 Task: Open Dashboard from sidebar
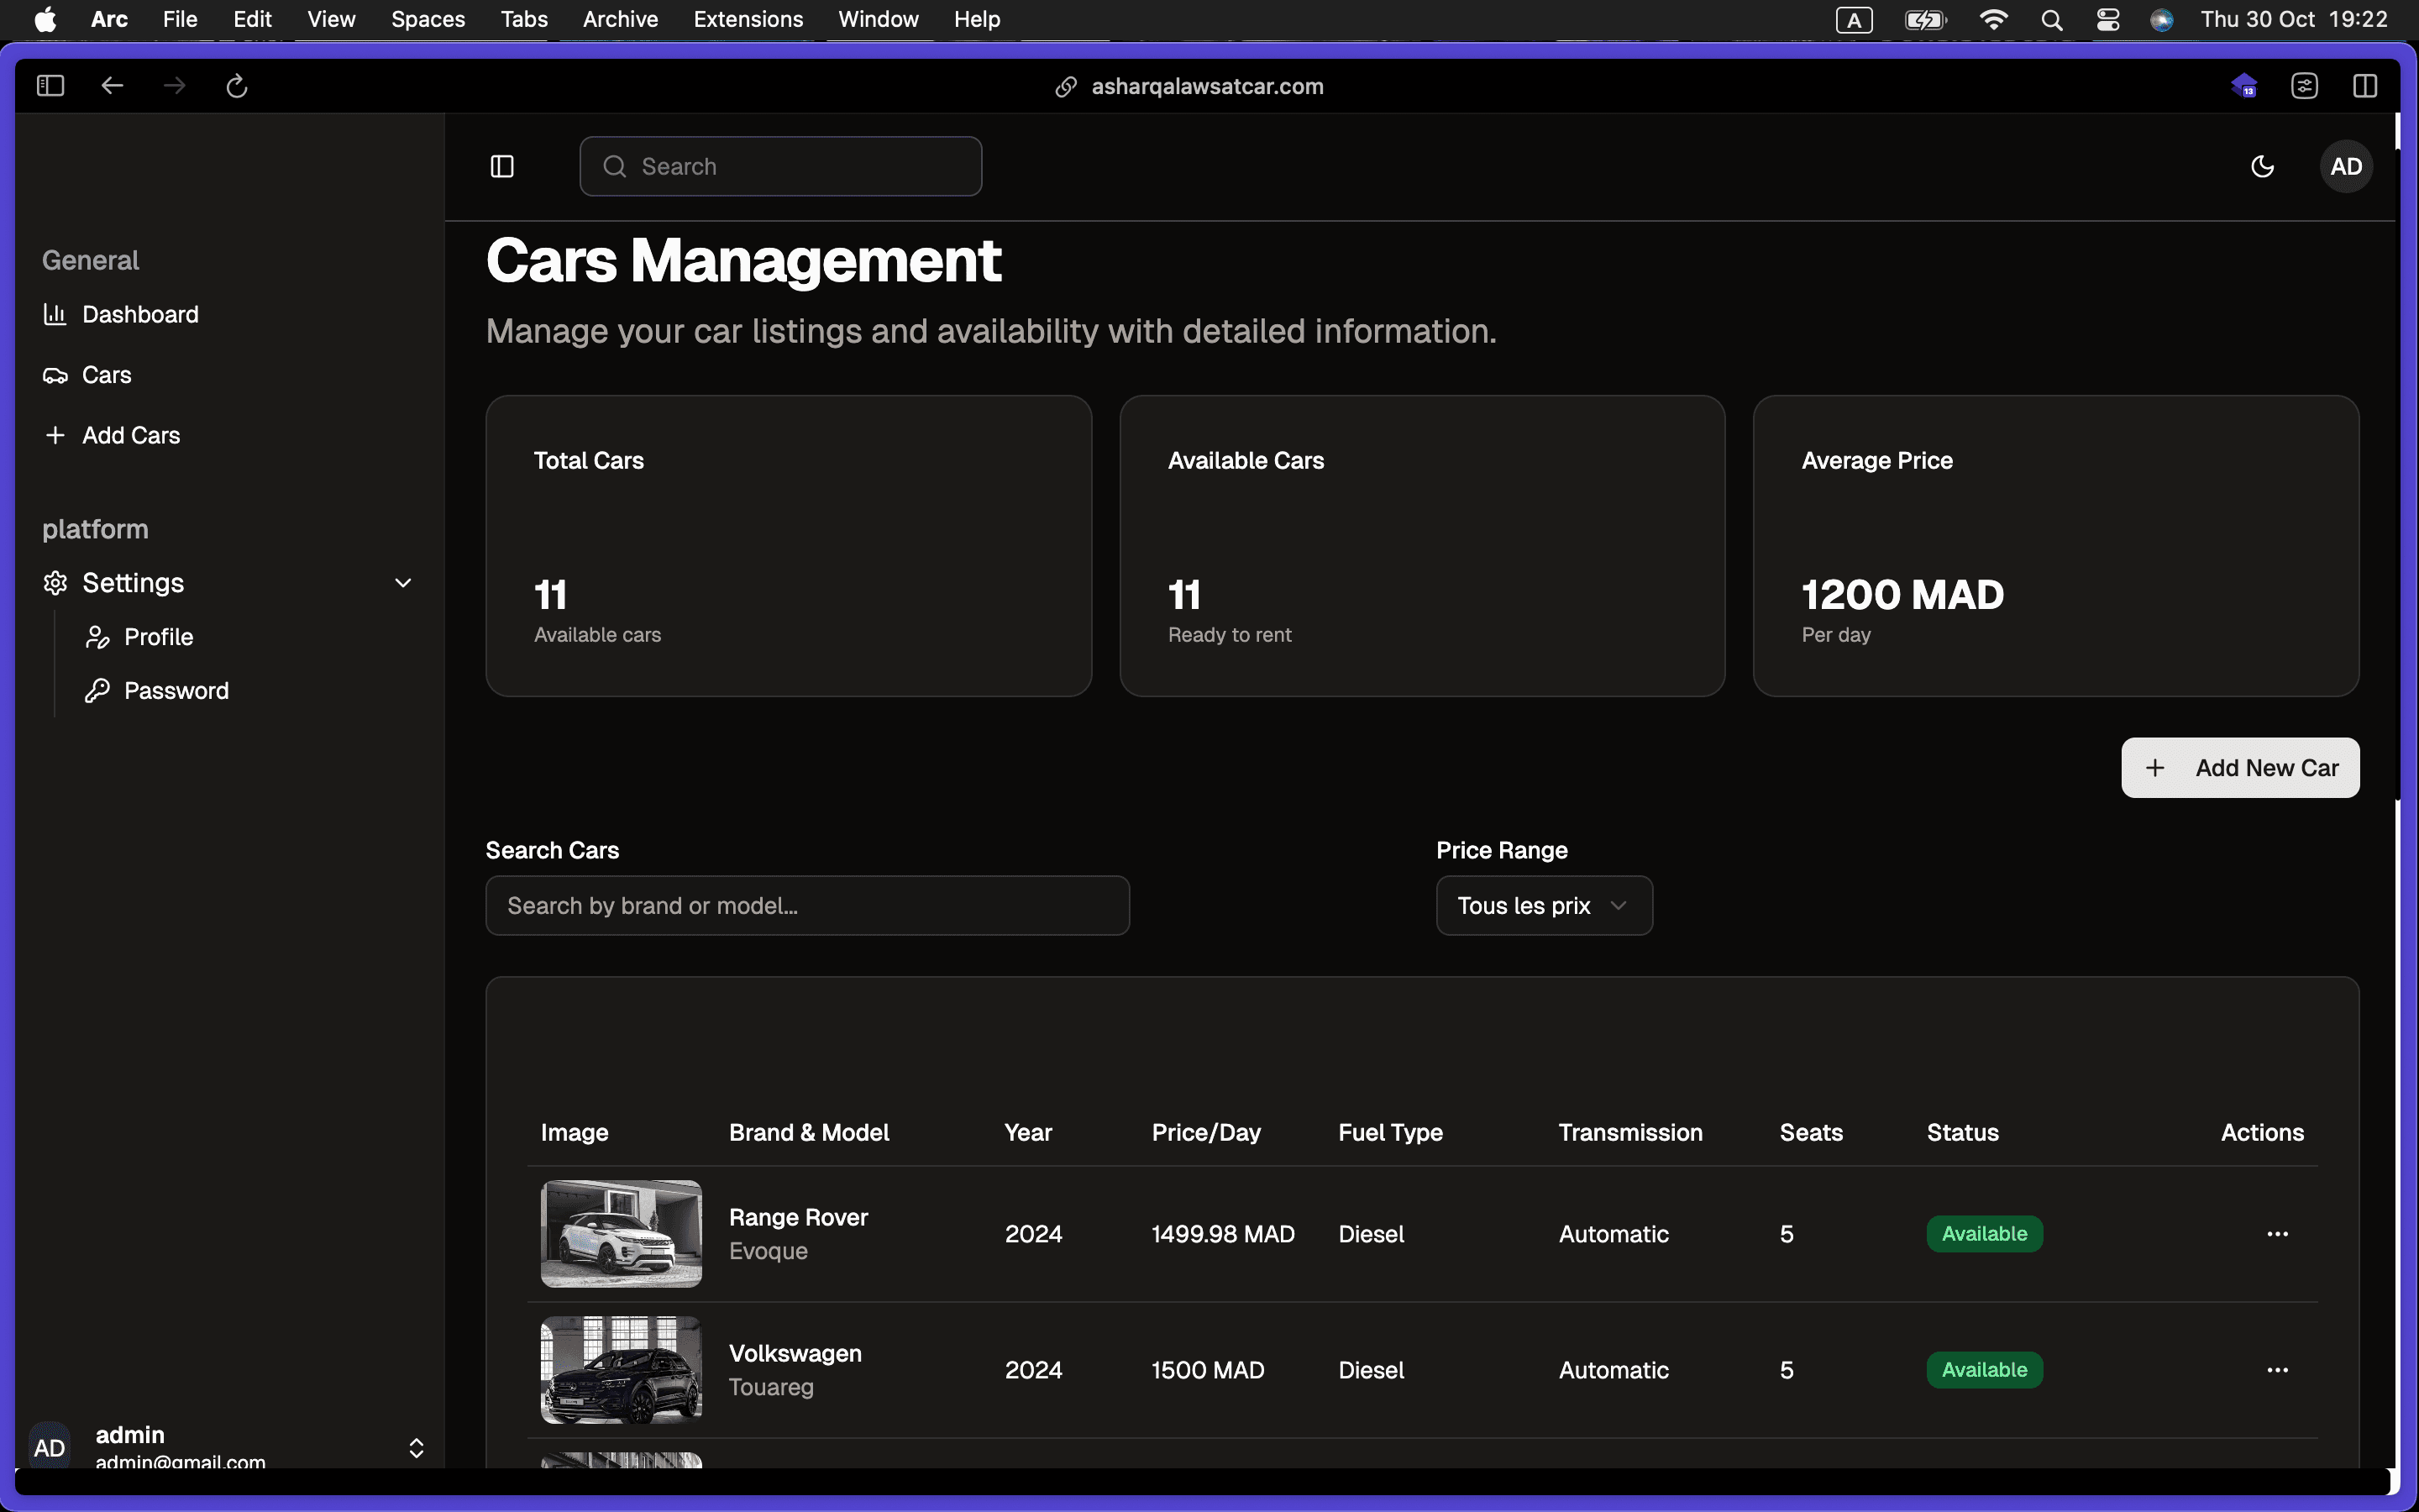coord(140,315)
